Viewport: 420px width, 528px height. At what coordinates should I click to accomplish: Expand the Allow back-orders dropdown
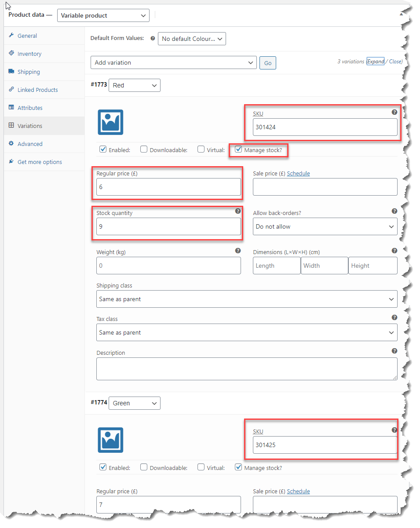tap(325, 227)
